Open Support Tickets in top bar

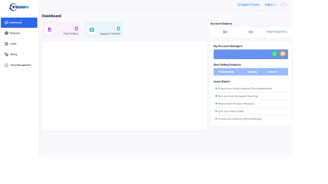[x=248, y=4]
